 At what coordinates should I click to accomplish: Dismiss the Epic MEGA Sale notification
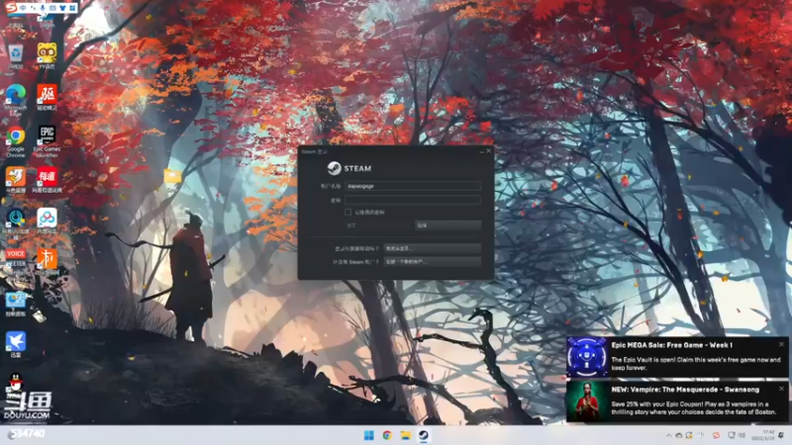781,344
